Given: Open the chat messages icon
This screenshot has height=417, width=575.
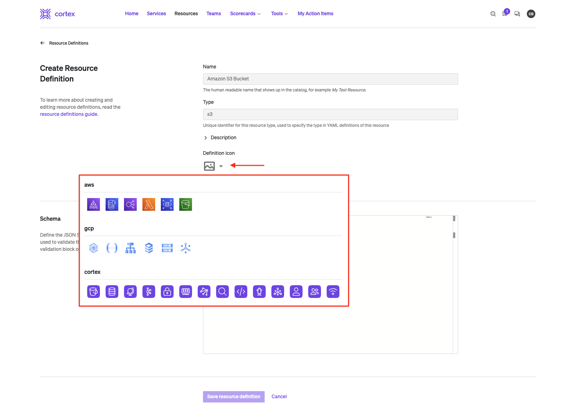Looking at the screenshot, I should tap(517, 14).
